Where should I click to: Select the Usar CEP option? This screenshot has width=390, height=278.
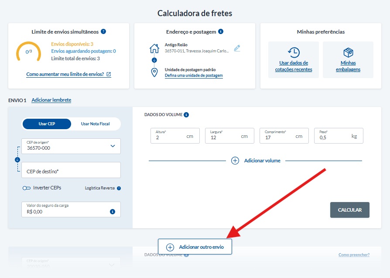(47, 124)
